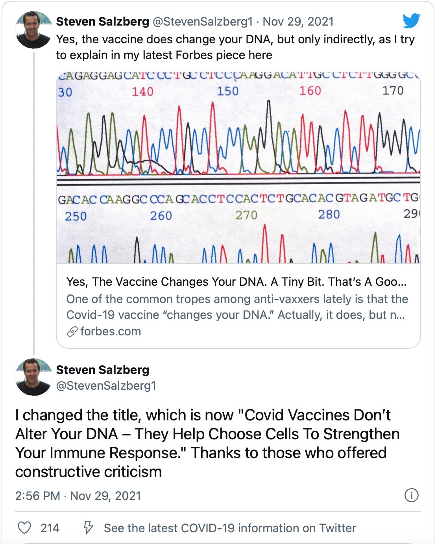436x544 pixels.
Task: Open 'See the latest COVID-19 information on Twitter'
Action: (230, 528)
